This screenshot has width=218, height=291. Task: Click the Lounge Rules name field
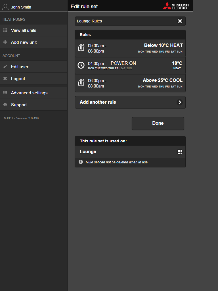click(130, 21)
